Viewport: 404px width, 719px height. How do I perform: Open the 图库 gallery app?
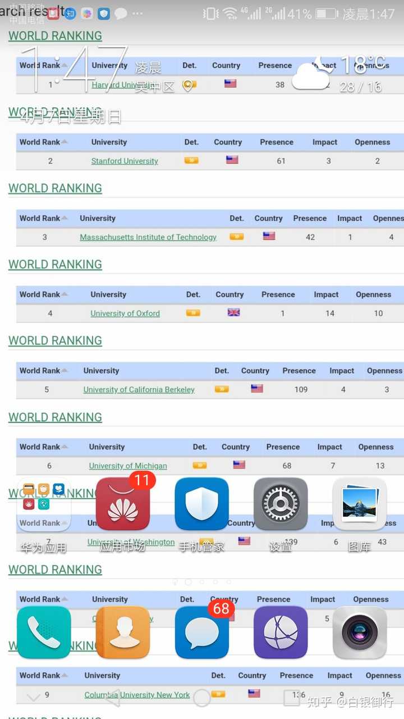point(360,504)
